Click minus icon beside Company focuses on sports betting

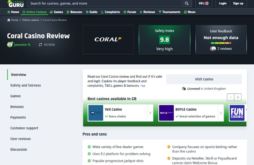(x=169, y=147)
